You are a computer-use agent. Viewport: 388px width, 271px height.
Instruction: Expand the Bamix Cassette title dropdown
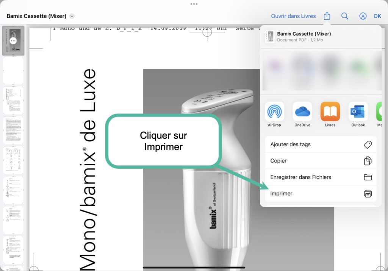point(72,16)
